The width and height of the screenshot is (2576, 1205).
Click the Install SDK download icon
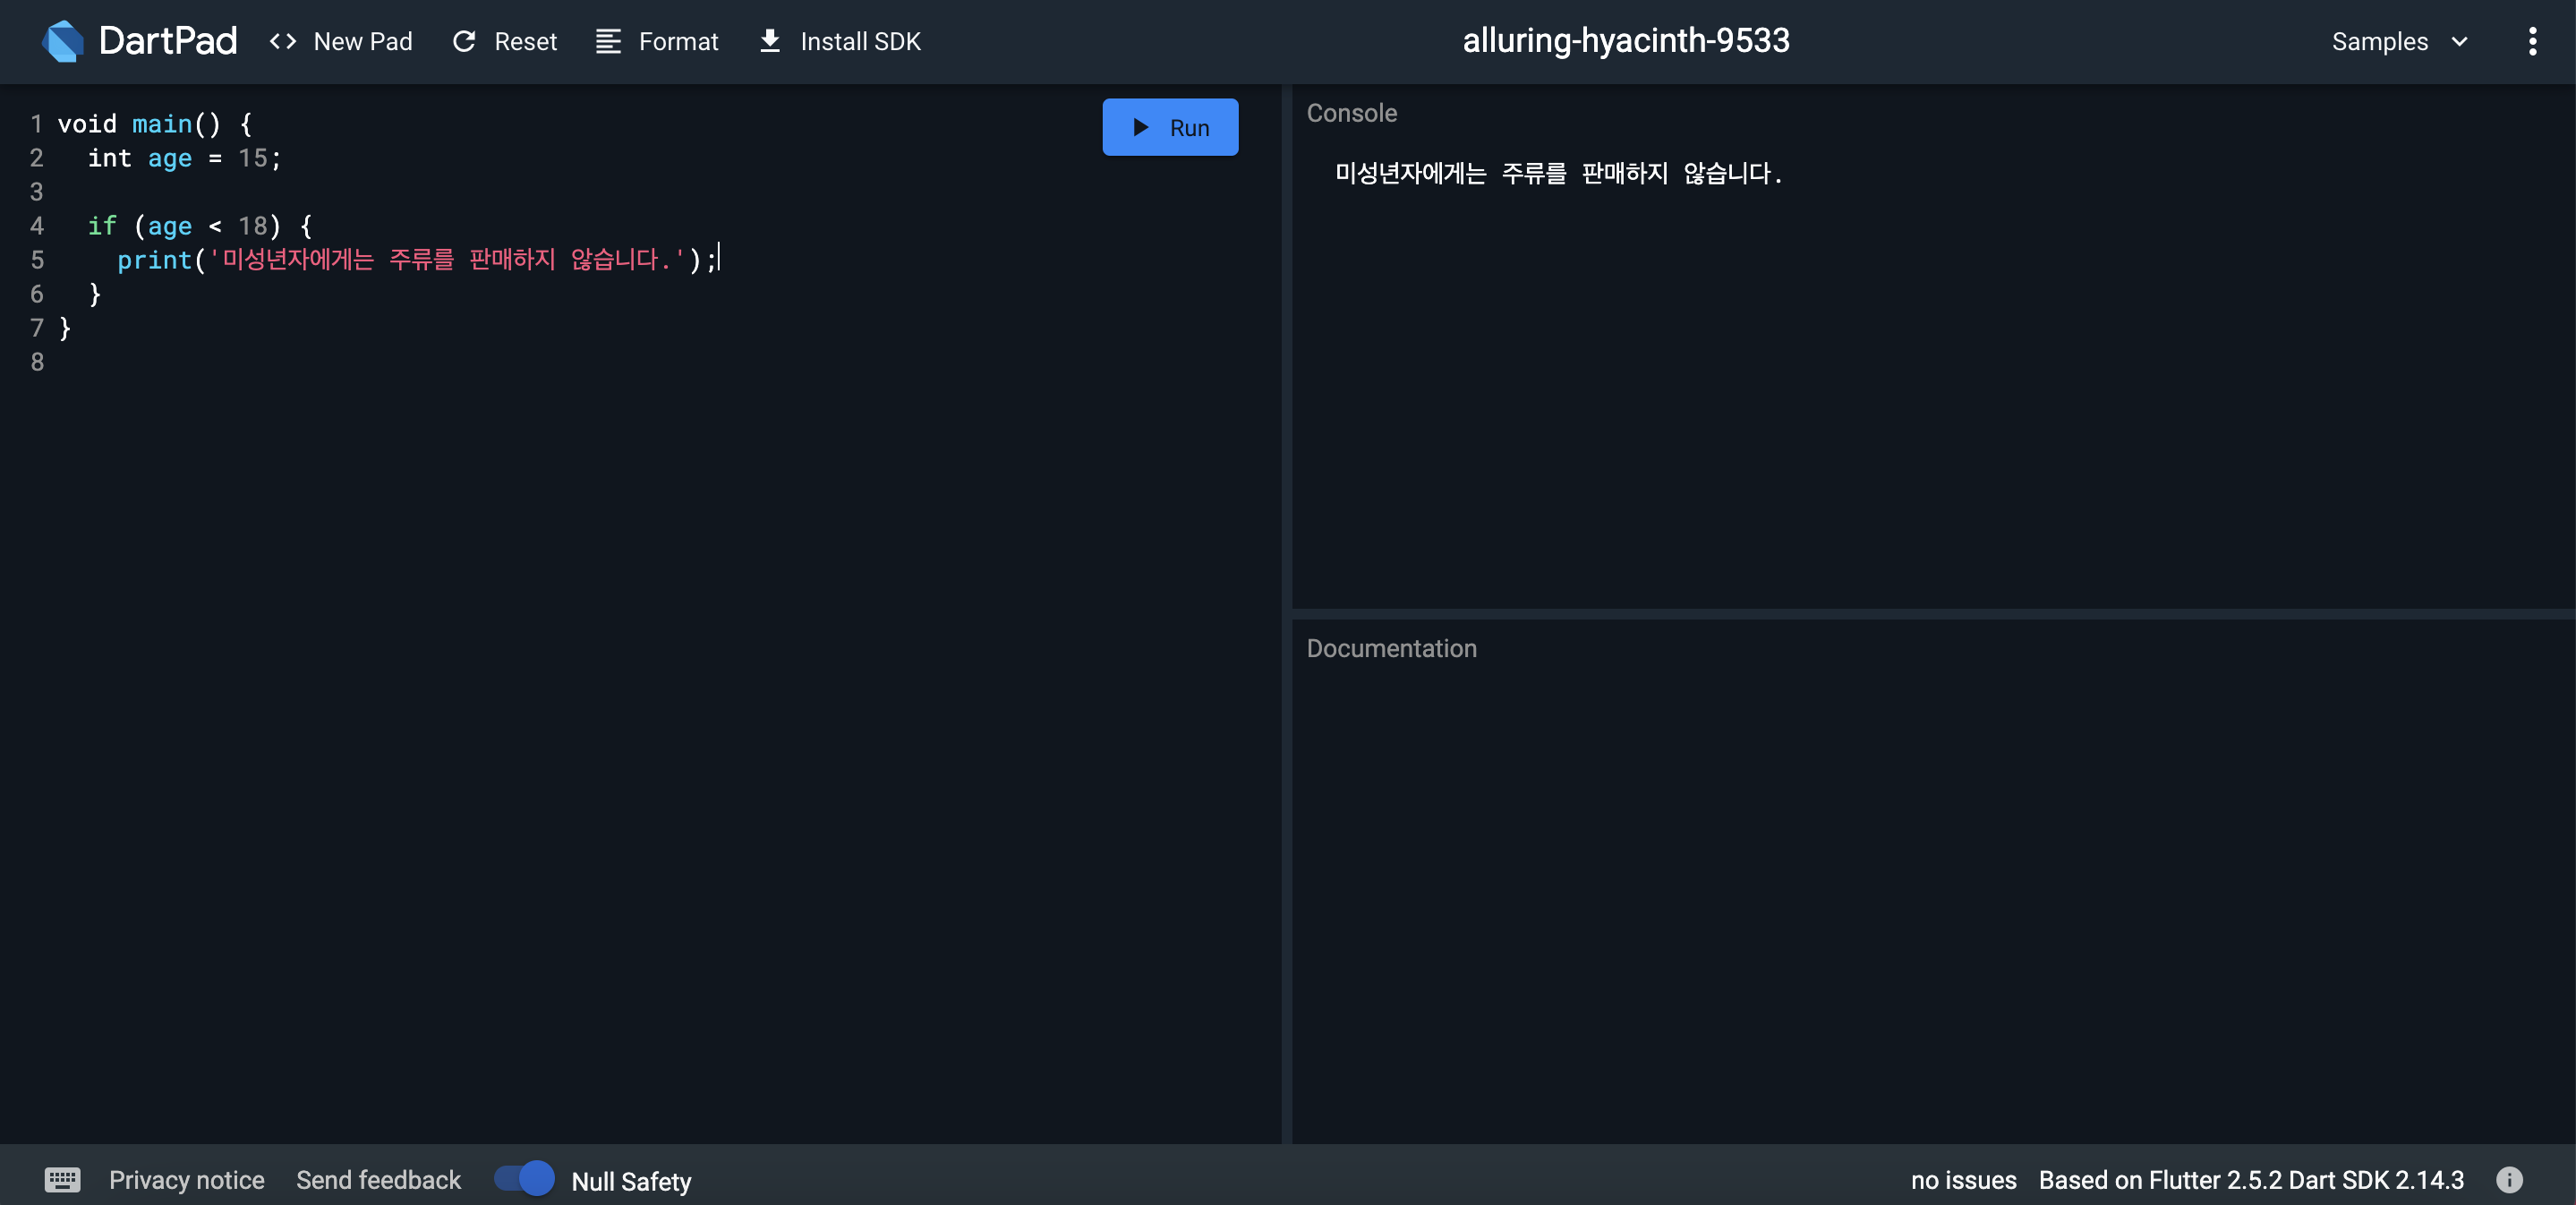coord(769,41)
